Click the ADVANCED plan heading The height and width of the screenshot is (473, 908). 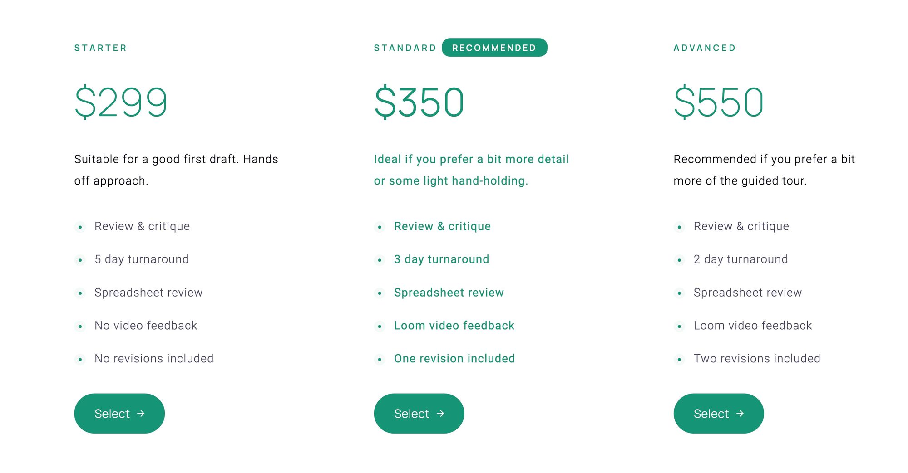tap(705, 48)
